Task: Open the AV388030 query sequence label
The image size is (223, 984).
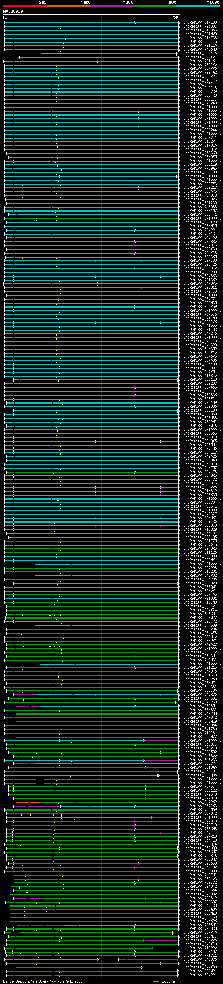Action: point(13,12)
